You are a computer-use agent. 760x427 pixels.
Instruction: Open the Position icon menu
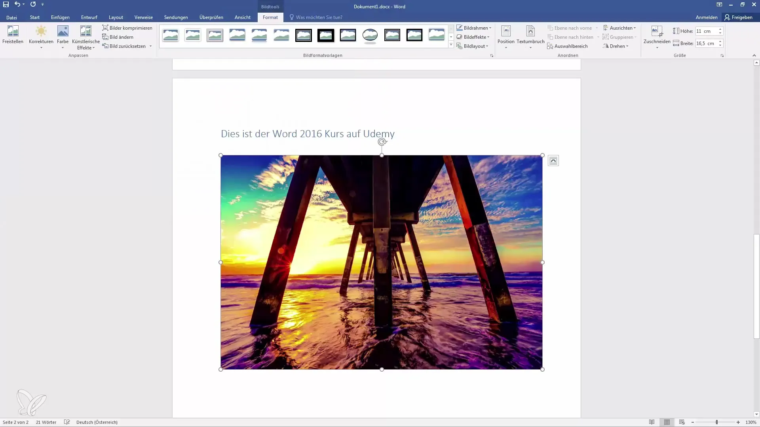[x=506, y=37]
